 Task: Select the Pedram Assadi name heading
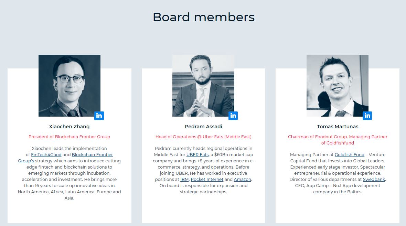click(203, 127)
